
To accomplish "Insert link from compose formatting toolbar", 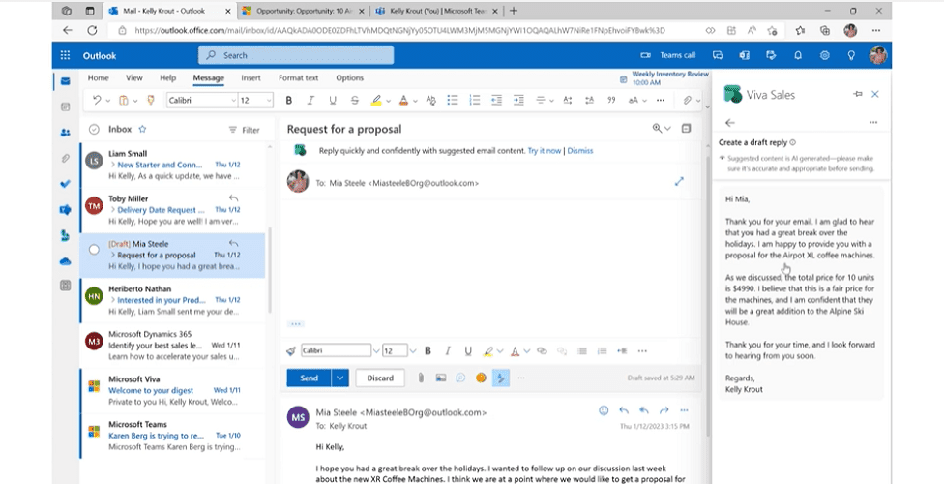I will [542, 350].
